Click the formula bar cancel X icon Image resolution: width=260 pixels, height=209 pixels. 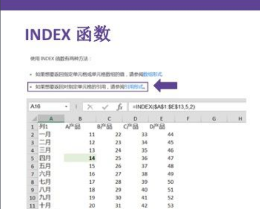tap(90, 107)
